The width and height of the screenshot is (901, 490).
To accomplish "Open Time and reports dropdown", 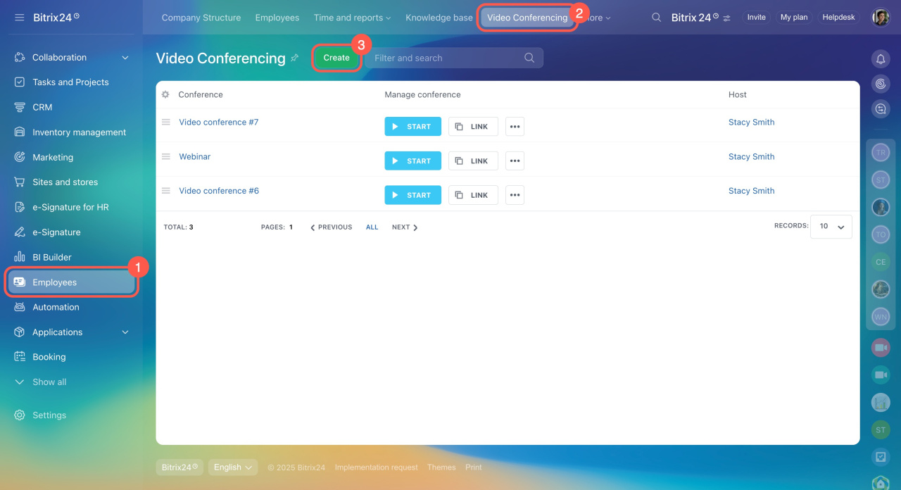I will point(352,18).
